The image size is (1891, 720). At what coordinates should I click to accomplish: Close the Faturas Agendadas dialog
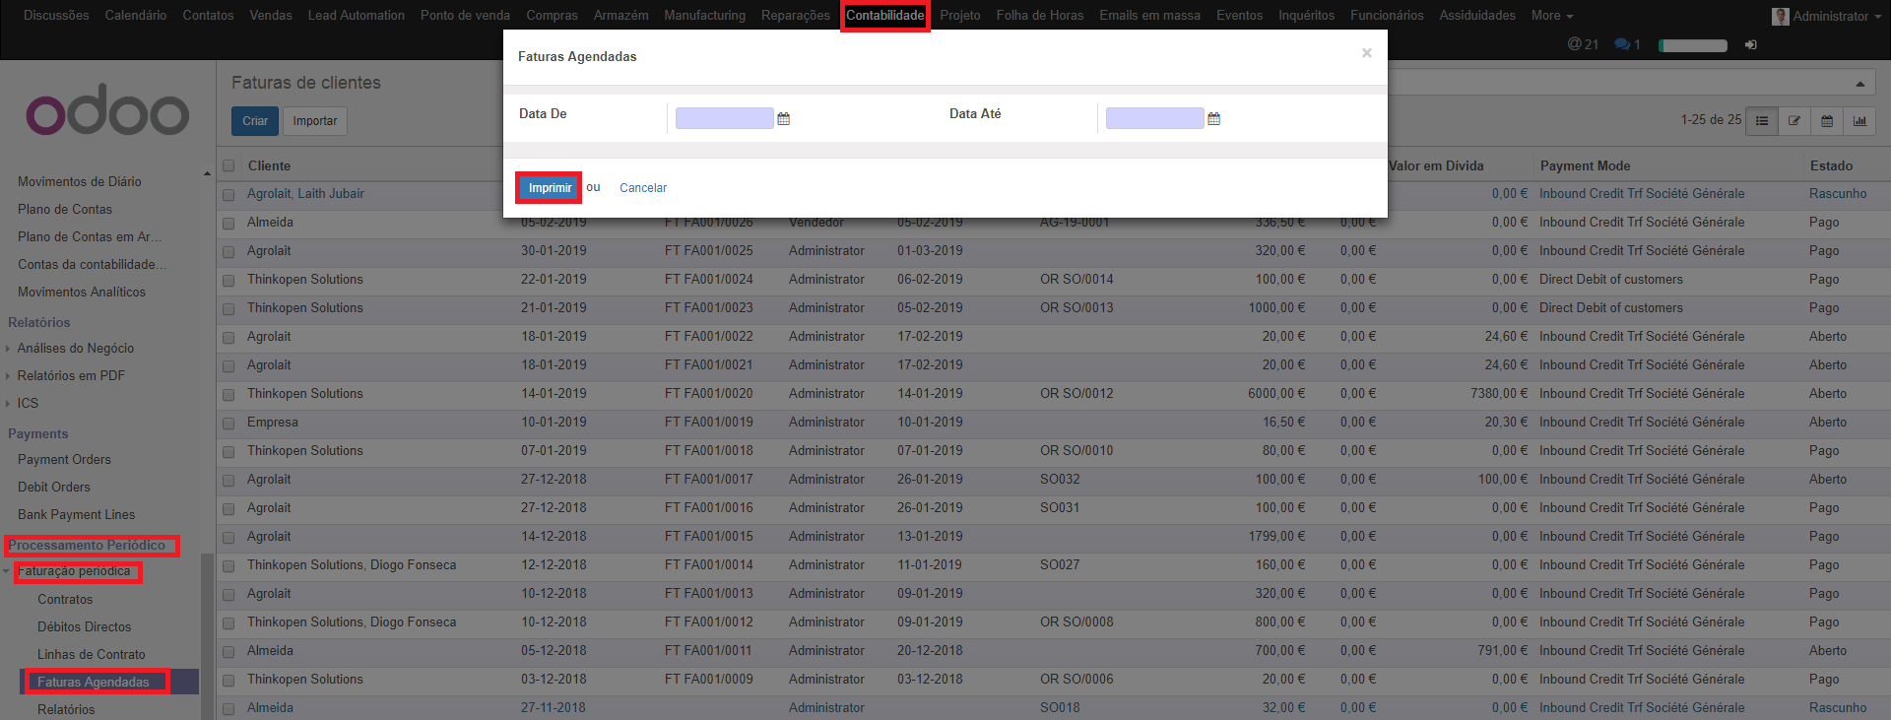pyautogui.click(x=1366, y=53)
